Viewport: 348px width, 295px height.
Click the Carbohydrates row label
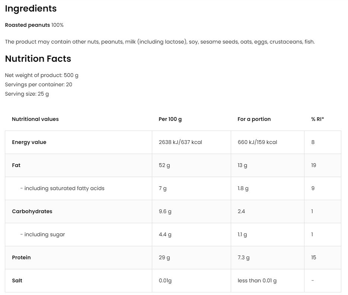coord(32,211)
